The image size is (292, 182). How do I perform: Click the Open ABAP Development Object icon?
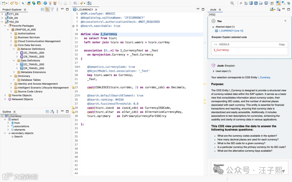pos(29,3)
